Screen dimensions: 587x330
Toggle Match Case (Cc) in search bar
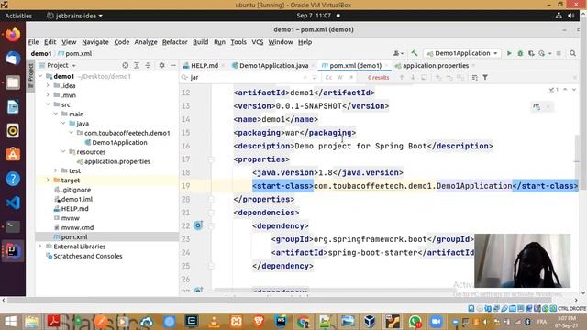coord(328,77)
